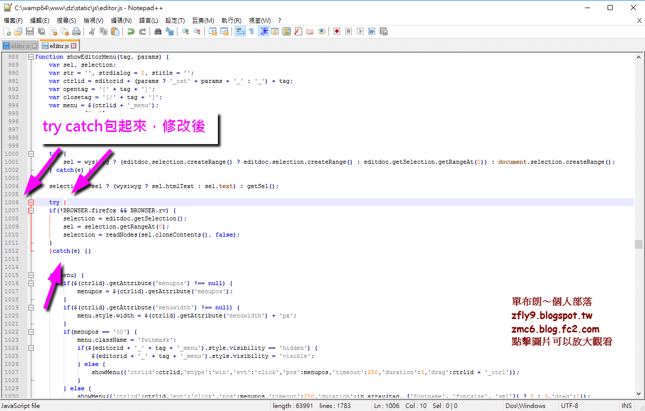Open the 執行(R) run menu
Screen dimensions: 645x411
231,20
